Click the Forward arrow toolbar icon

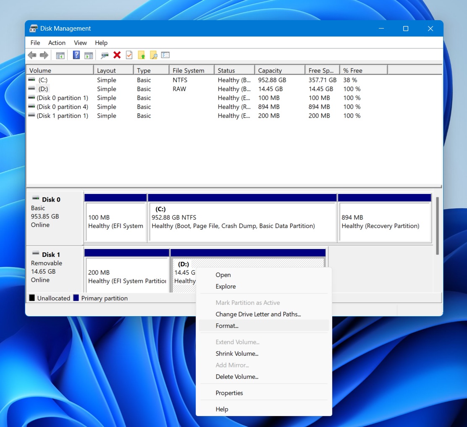(44, 55)
